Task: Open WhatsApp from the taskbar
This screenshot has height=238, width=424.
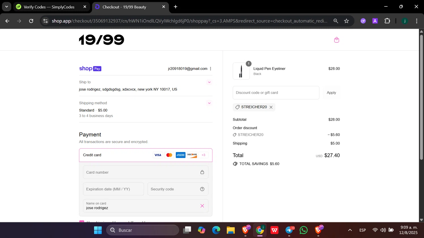Action: tap(304, 230)
